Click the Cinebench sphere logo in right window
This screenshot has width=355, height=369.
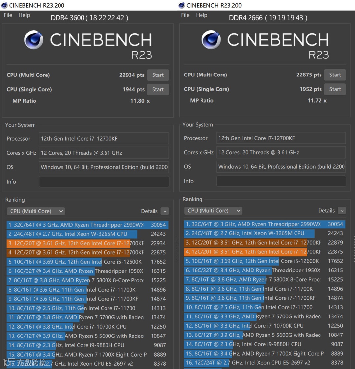point(211,39)
